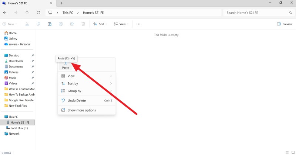Screen dimensions: 296x155
Task: Open the View dropdown in toolbar
Action: [x=121, y=24]
